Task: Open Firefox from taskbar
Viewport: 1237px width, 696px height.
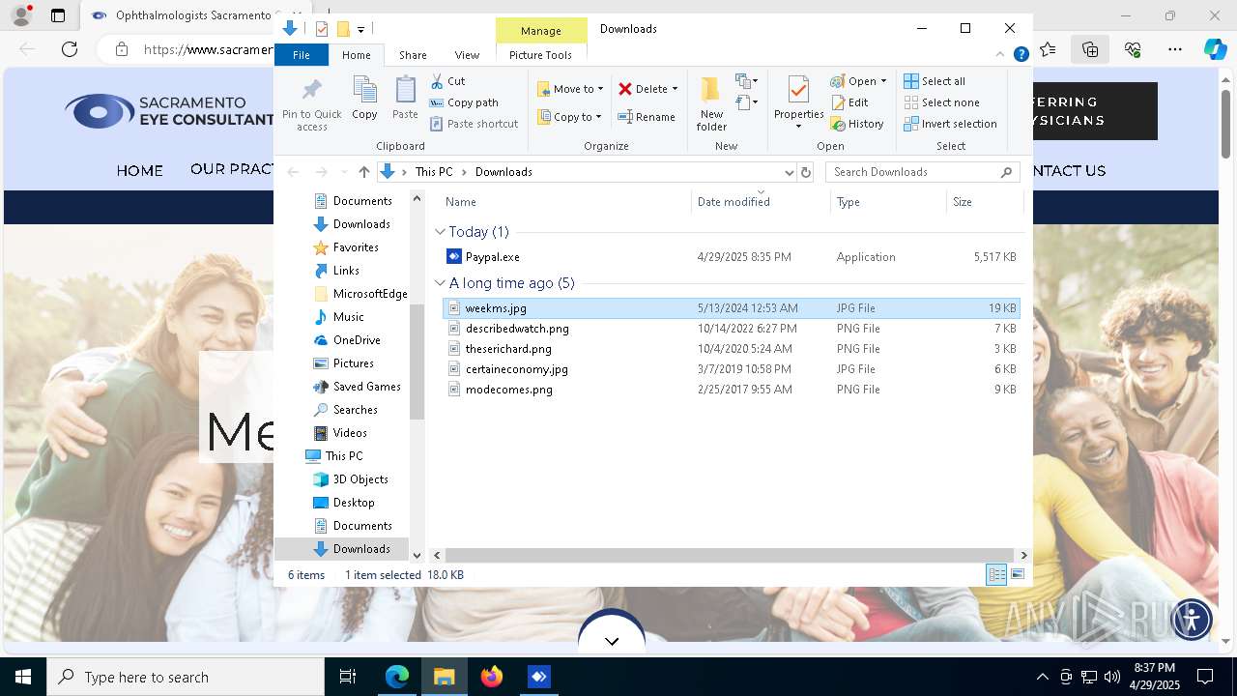Action: coord(492,677)
